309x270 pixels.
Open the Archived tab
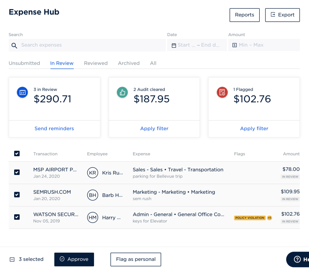point(128,63)
